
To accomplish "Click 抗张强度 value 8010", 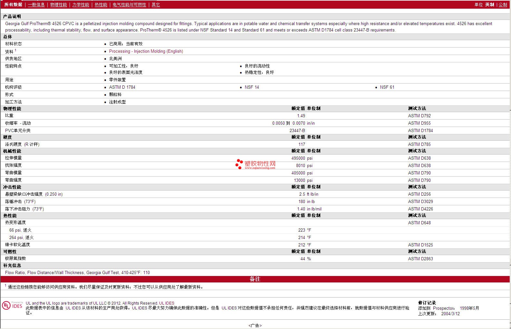I will (300, 165).
